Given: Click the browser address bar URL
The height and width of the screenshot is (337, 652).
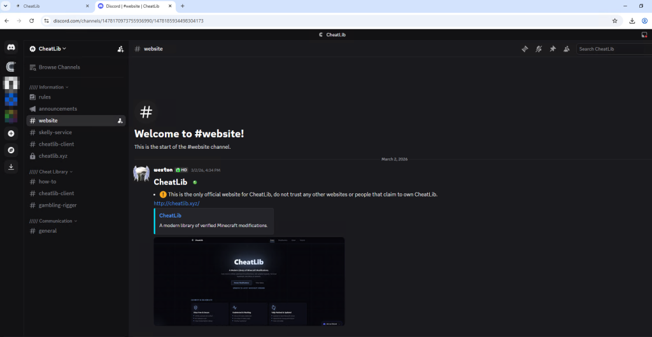Looking at the screenshot, I should (x=128, y=21).
